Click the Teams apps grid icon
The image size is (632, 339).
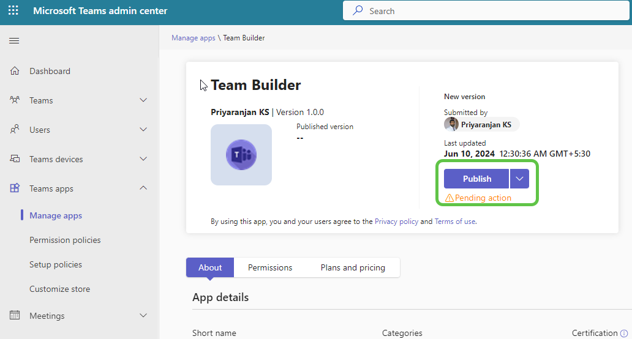coord(15,188)
